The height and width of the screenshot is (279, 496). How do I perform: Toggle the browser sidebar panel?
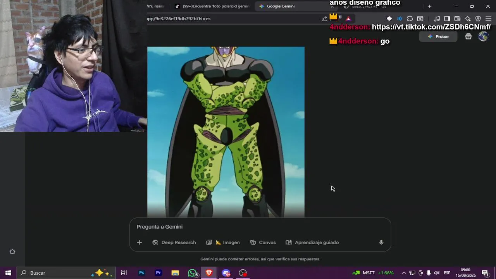447,19
